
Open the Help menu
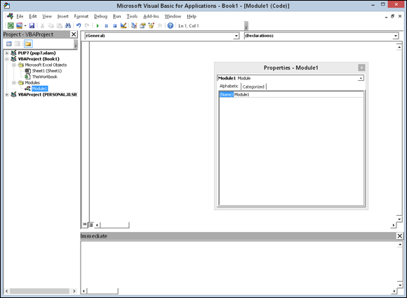coord(192,16)
